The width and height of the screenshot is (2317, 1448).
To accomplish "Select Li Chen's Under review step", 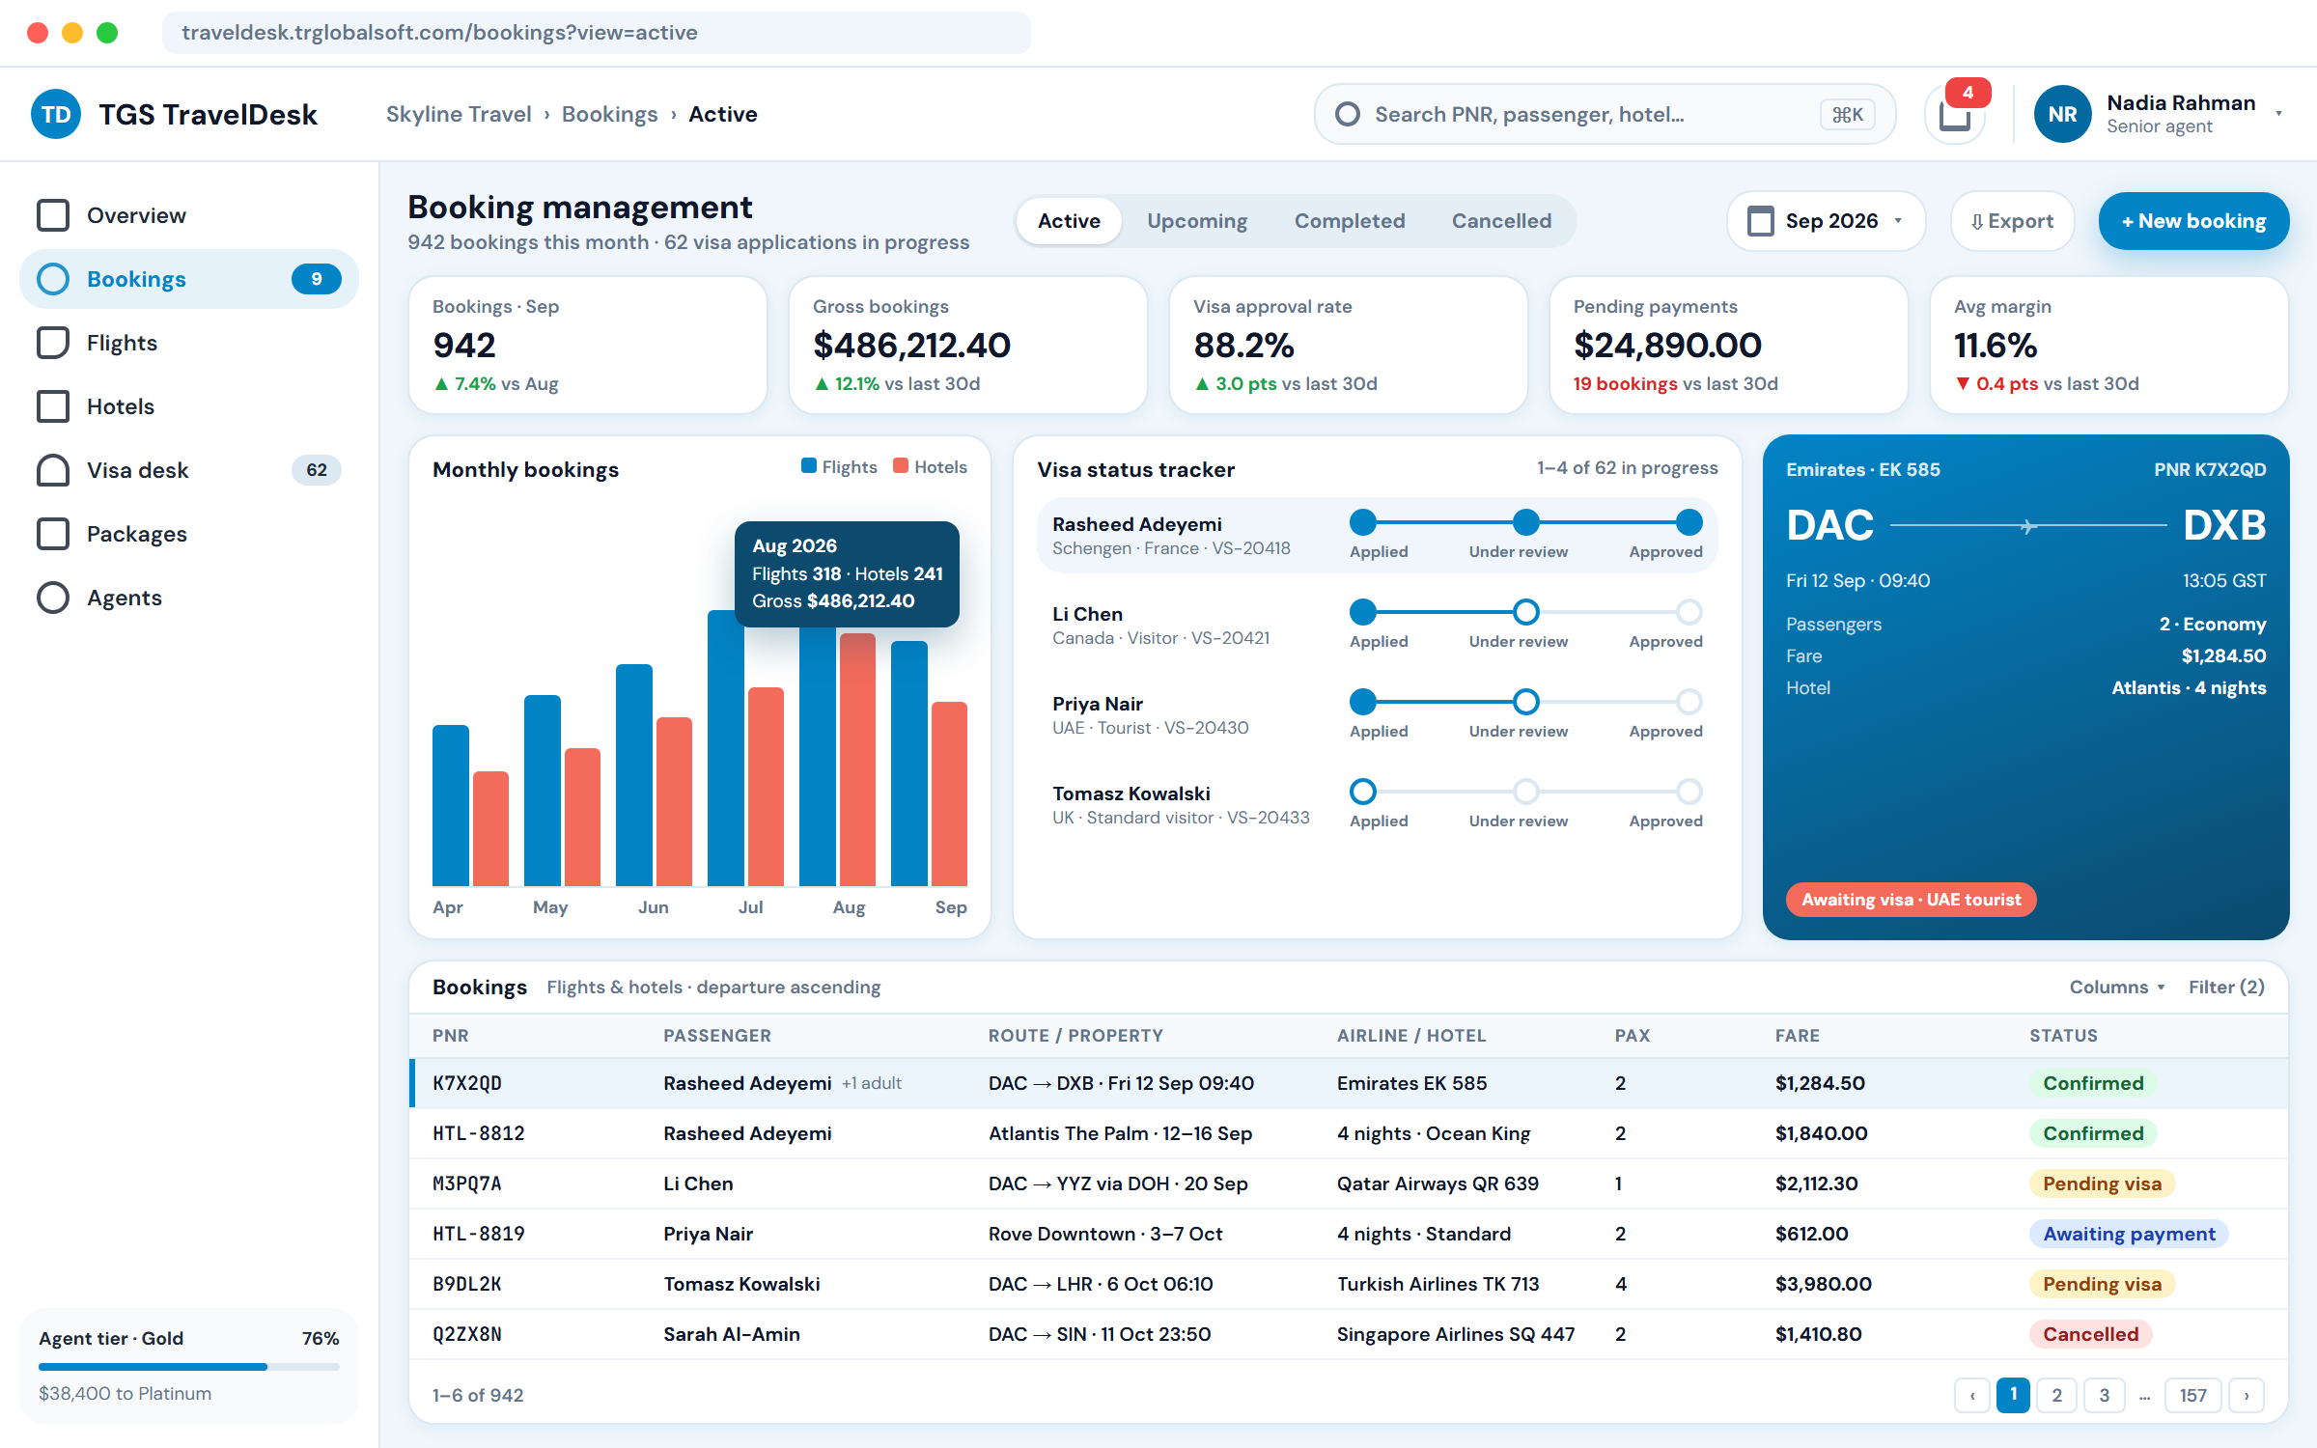I will click(1525, 612).
